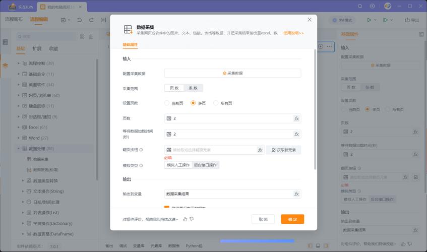Click the info icon beside dialog 模拟类型 label

(x=141, y=165)
